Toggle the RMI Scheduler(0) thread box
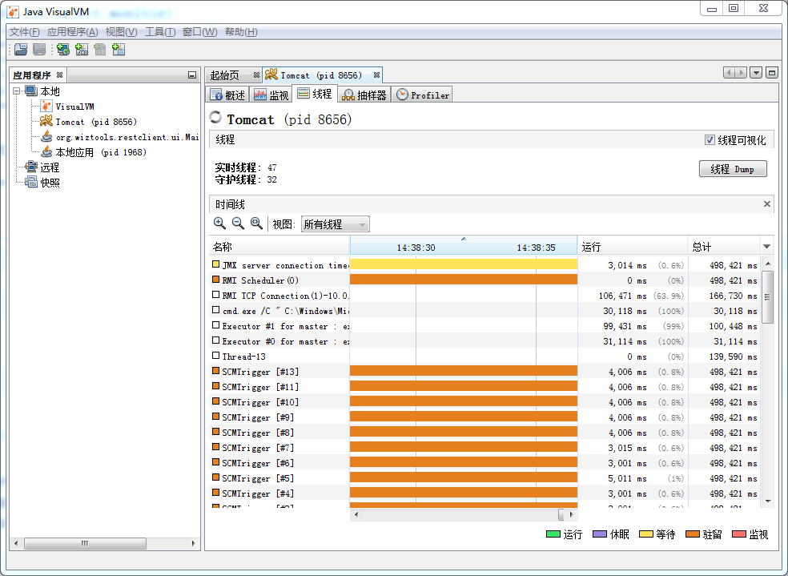 [x=215, y=280]
